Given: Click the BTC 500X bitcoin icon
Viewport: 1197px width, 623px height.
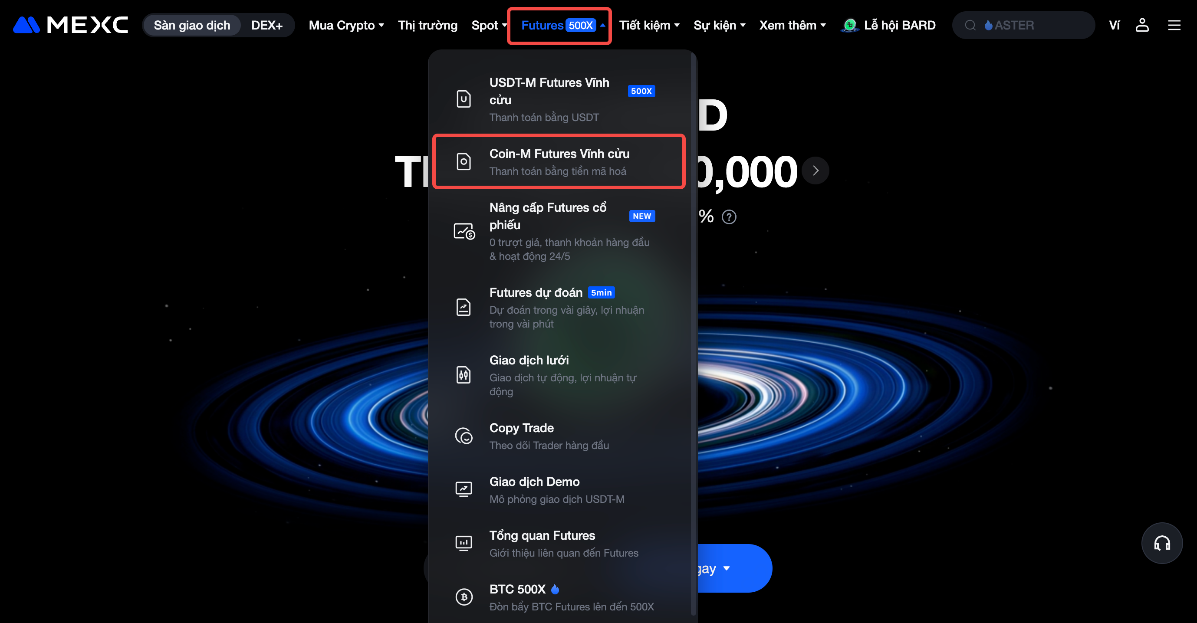Looking at the screenshot, I should point(464,597).
